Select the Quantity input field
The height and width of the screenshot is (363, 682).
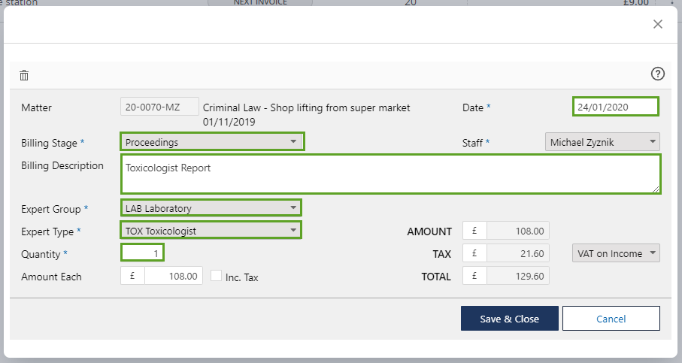click(x=142, y=253)
